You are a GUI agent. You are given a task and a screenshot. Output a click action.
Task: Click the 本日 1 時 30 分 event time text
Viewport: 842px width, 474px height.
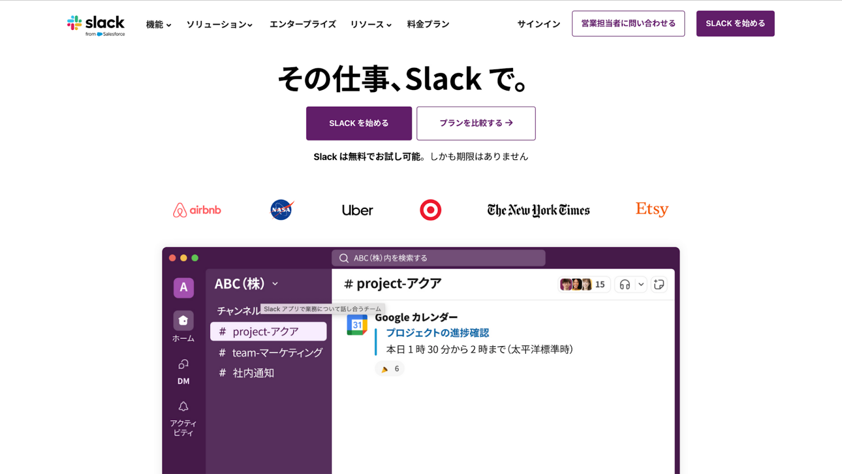click(479, 349)
